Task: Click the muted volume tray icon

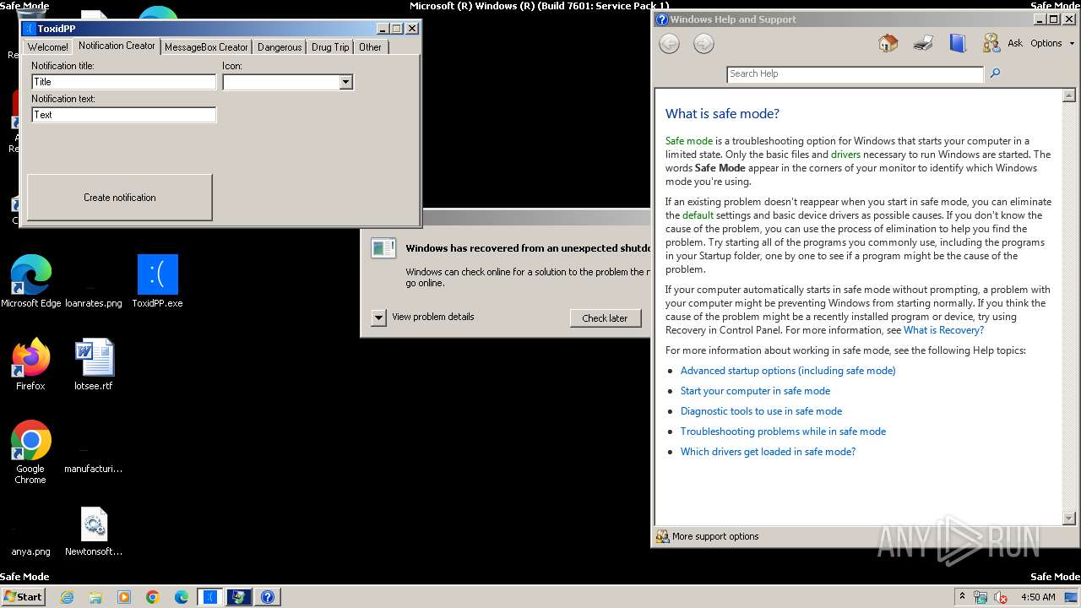Action: (1001, 597)
